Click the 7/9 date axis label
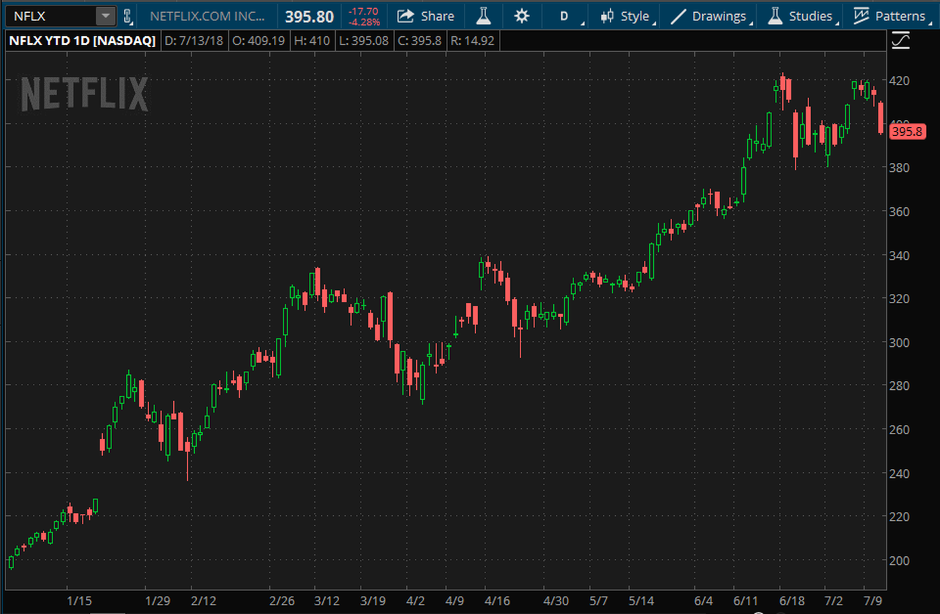Viewport: 940px width, 614px height. pyautogui.click(x=873, y=601)
